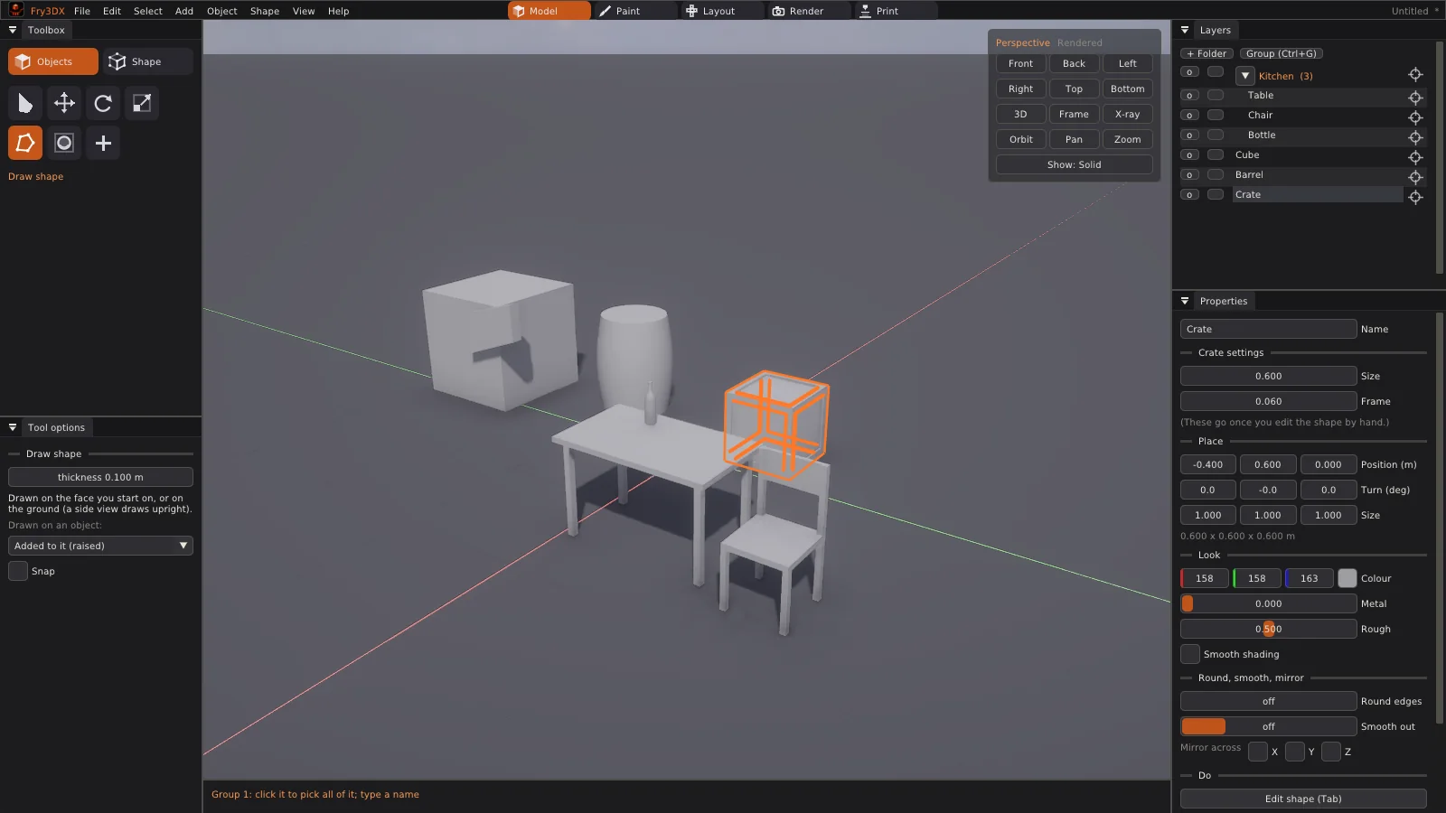
Task: Pick the Scale tool icon
Action: click(142, 103)
